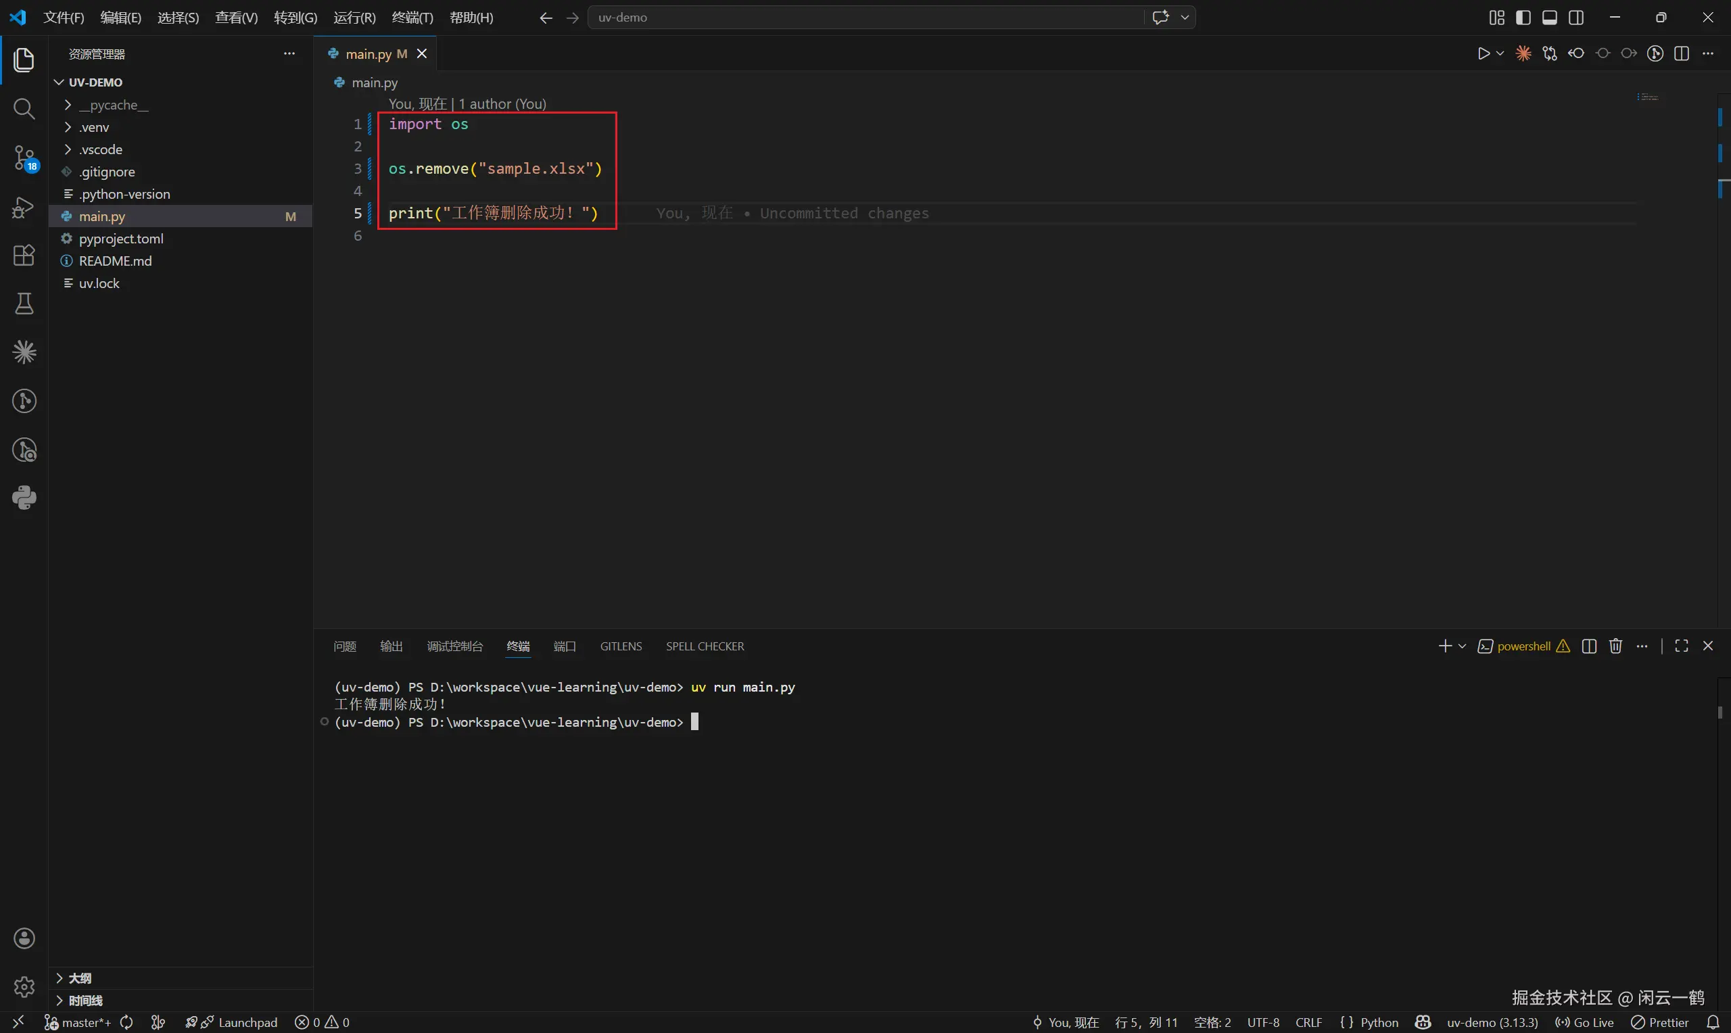
Task: Kill terminal with the trash icon
Action: coord(1615,646)
